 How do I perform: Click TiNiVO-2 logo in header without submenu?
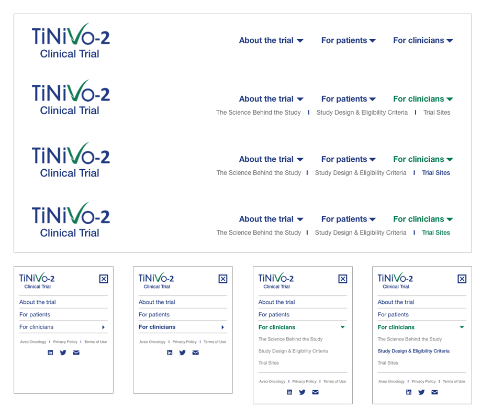[x=71, y=41]
